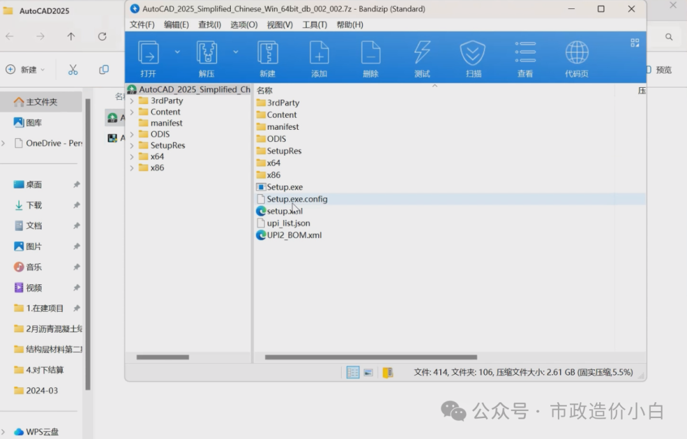The image size is (687, 439).
Task: Scan archive using the 扫描 shield icon
Action: (473, 59)
